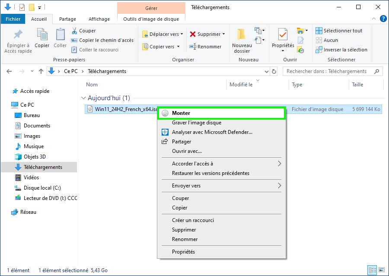This screenshot has width=389, height=276.
Task: Click Aucun in the Sélectionner group
Action: coord(327,40)
